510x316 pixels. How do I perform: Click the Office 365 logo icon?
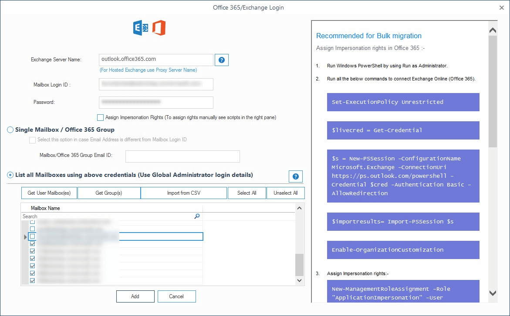(159, 28)
